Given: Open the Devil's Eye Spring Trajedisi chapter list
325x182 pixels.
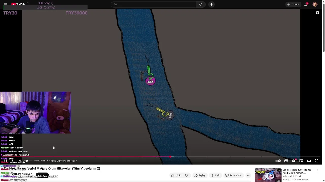Looking at the screenshot, I should tap(63, 161).
